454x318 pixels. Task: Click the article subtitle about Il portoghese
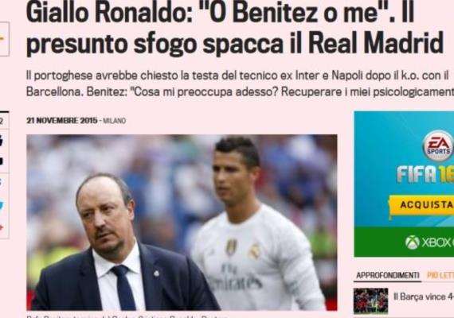tap(240, 83)
